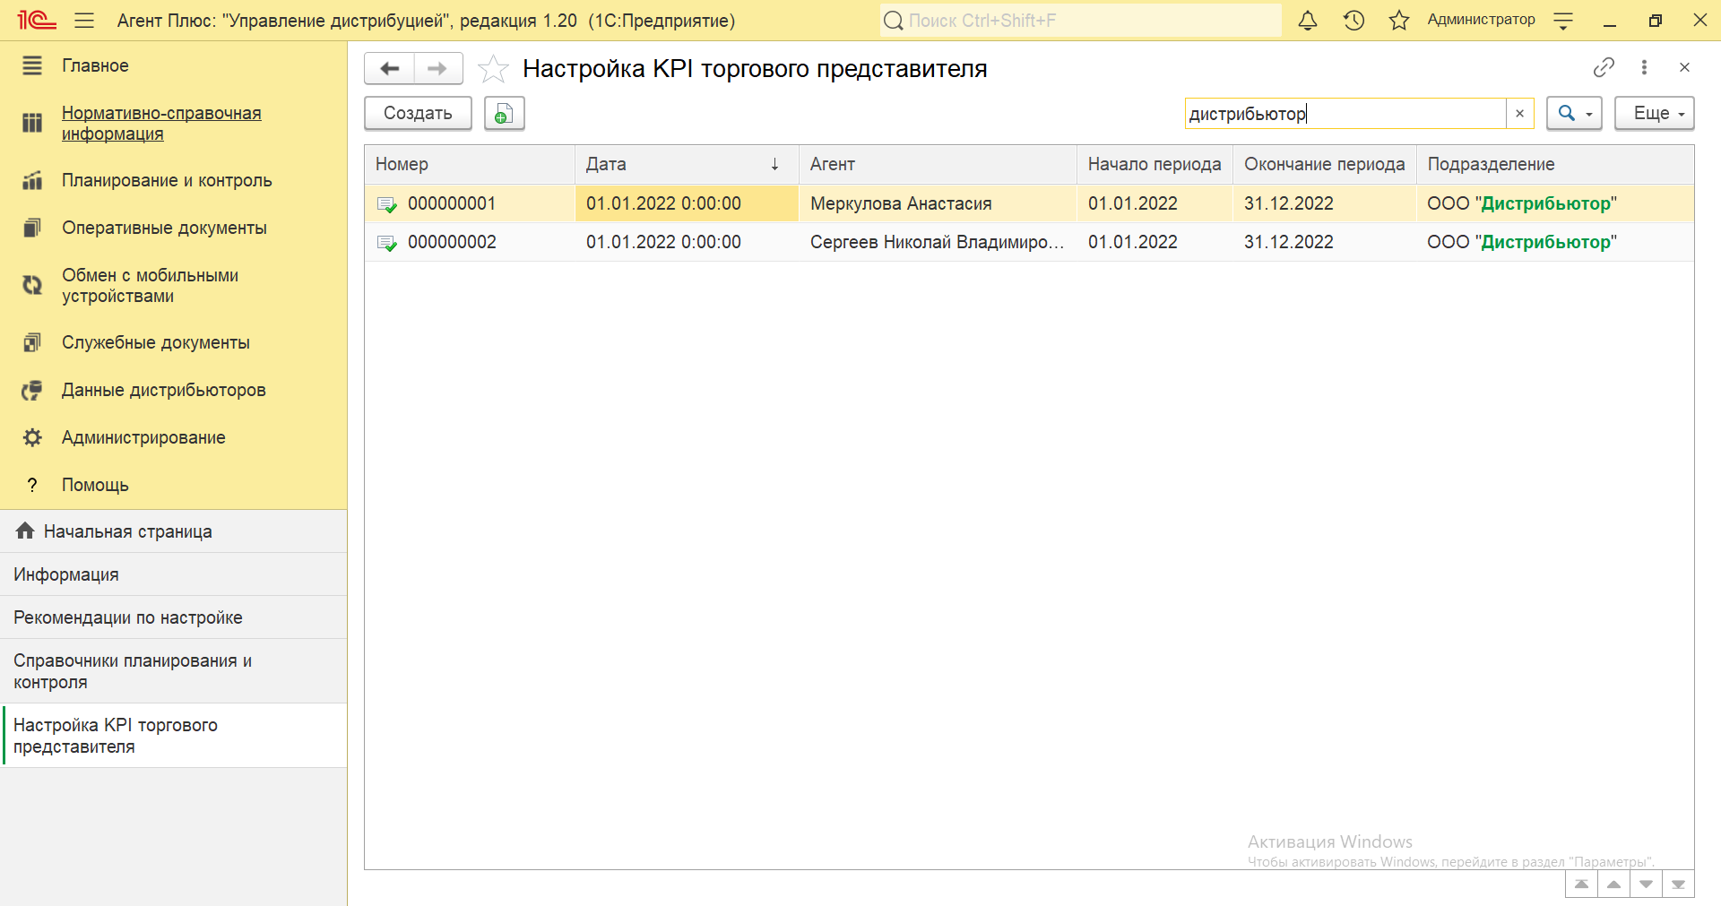Open service menu next to Администратор
This screenshot has width=1721, height=906.
(1563, 22)
